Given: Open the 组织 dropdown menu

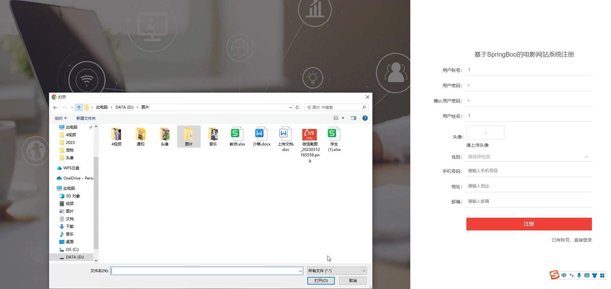Looking at the screenshot, I should click(x=61, y=118).
